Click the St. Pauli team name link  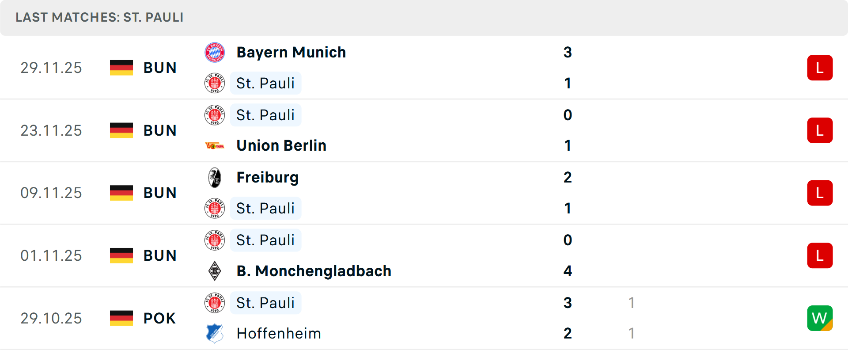pyautogui.click(x=265, y=83)
